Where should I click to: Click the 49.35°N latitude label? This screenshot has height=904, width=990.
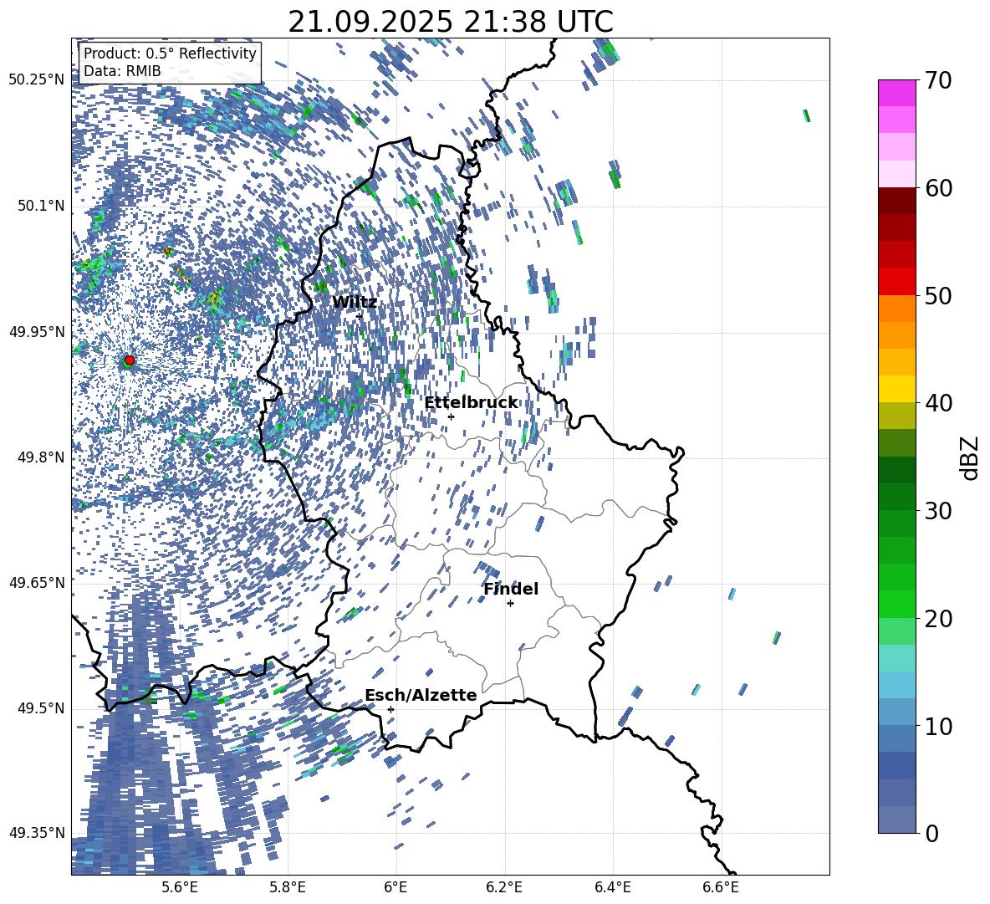coord(37,833)
